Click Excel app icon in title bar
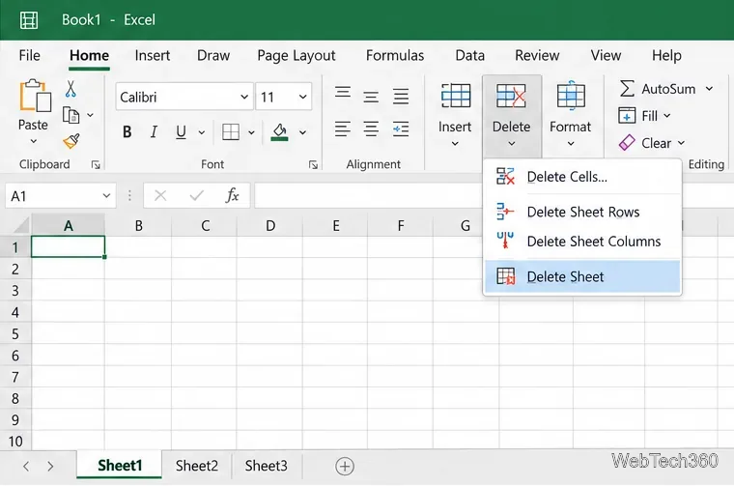The image size is (734, 486). (29, 20)
